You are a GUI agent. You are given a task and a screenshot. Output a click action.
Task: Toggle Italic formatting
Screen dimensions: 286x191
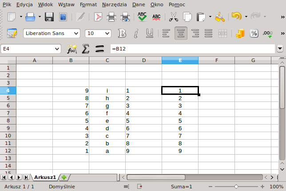[x=136, y=33]
